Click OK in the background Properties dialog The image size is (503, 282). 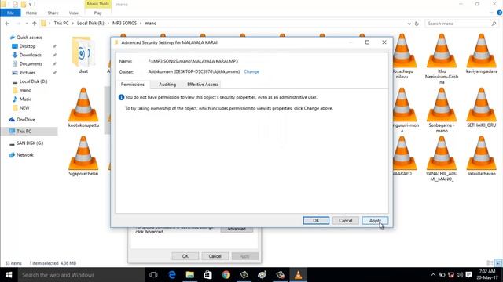[185, 256]
